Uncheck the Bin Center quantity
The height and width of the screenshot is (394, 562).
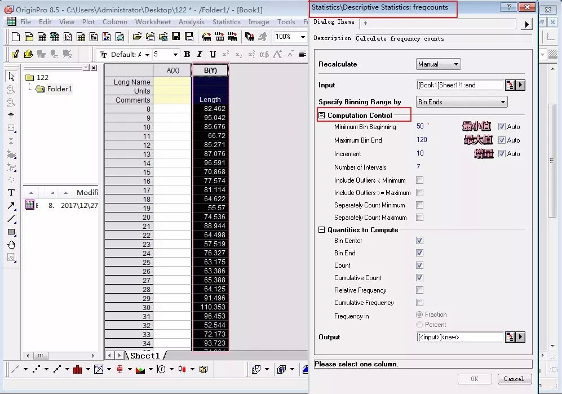pos(420,241)
